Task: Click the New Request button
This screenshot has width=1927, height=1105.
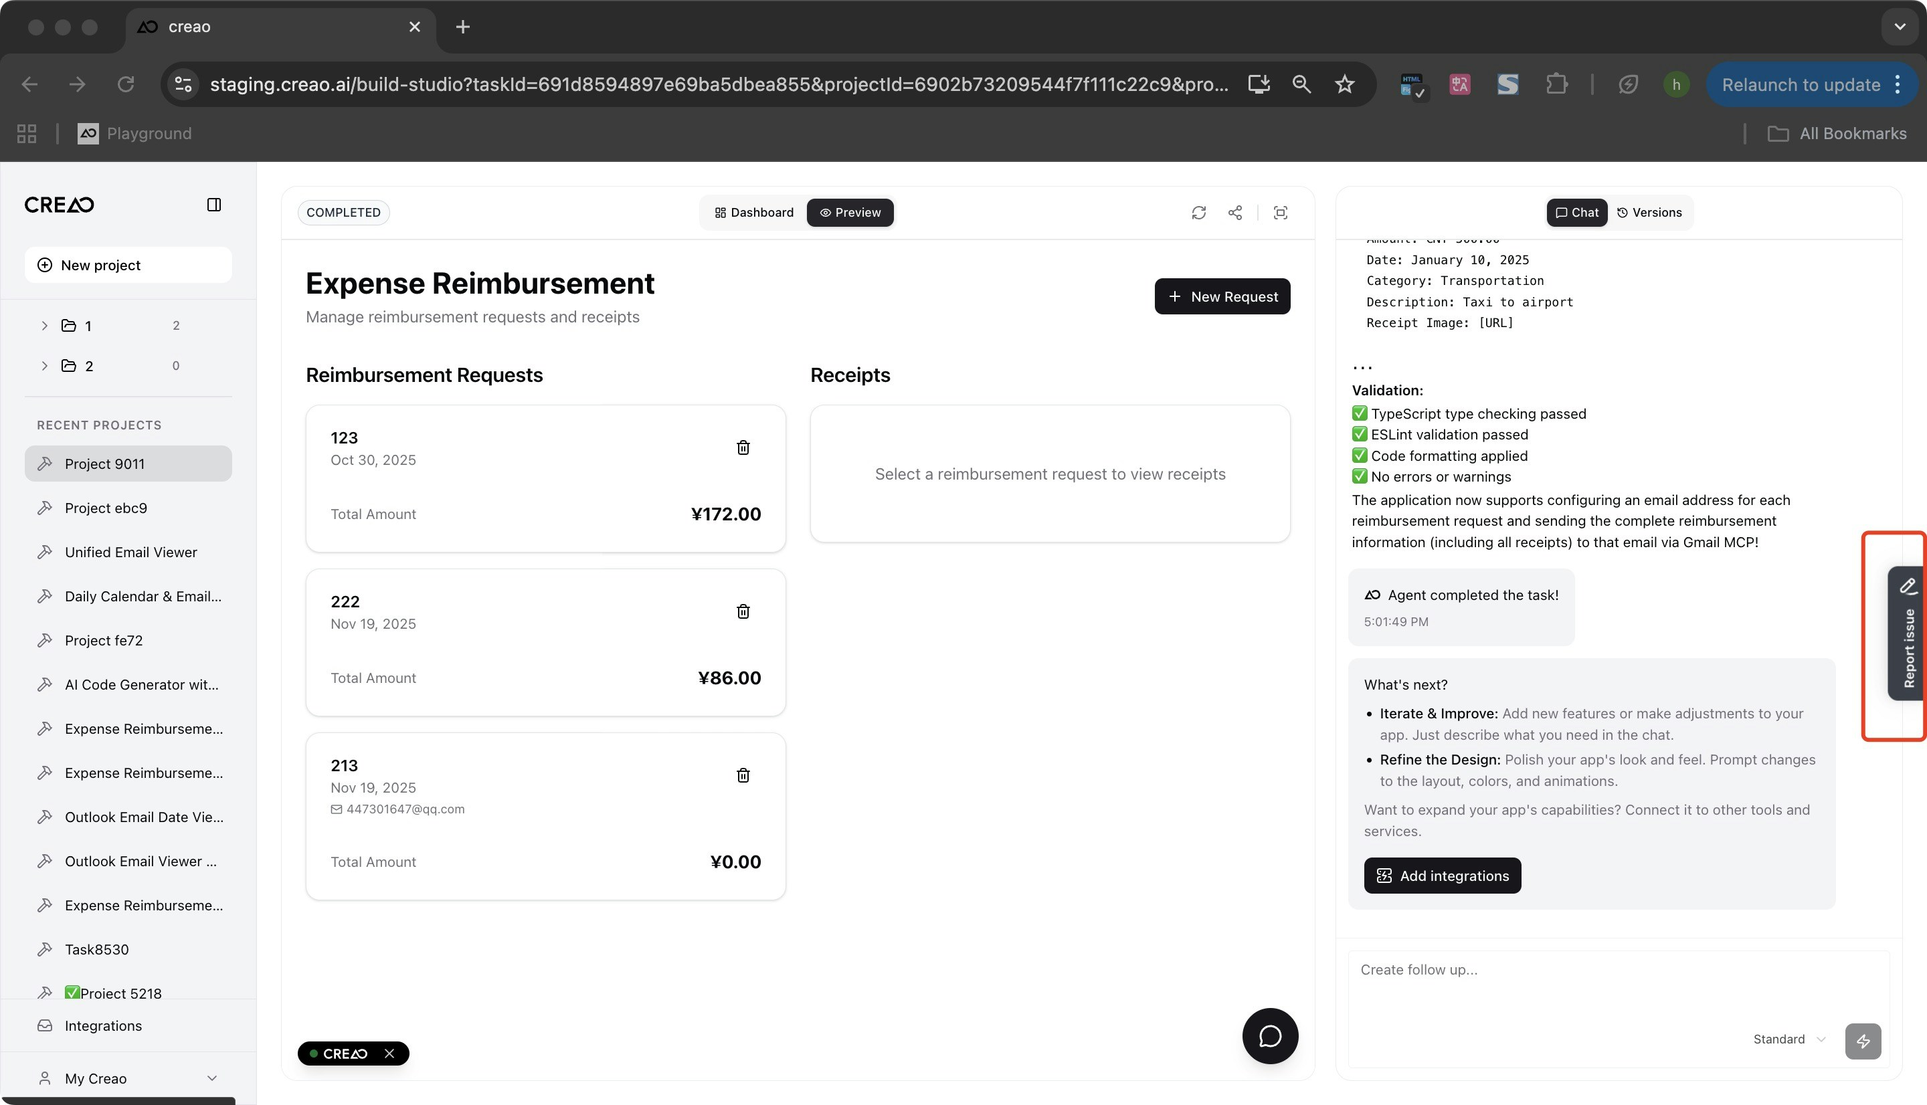Action: [1222, 296]
